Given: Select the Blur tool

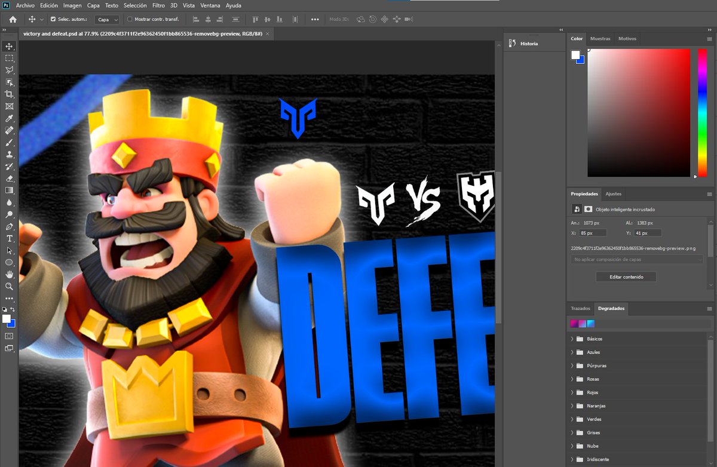Looking at the screenshot, I should tap(9, 202).
